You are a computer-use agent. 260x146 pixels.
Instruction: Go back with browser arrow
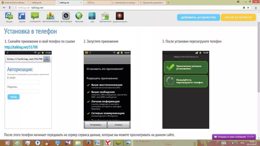coord(4,7)
